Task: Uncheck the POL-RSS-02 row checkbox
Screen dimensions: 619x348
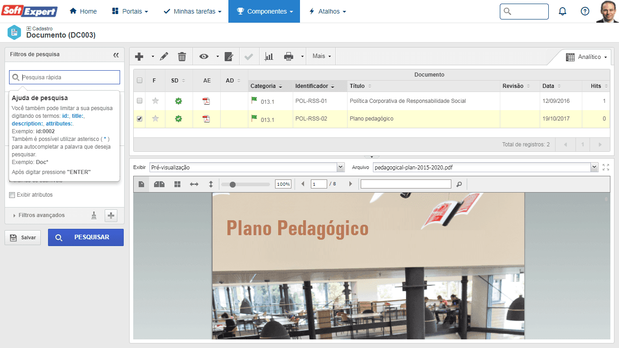Action: point(140,119)
